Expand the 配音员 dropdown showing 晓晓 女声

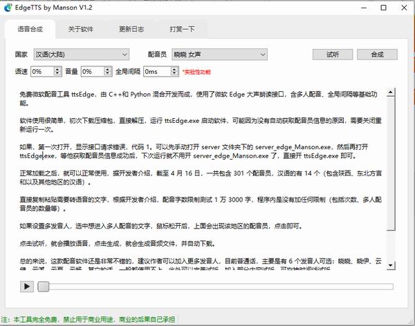219,55
